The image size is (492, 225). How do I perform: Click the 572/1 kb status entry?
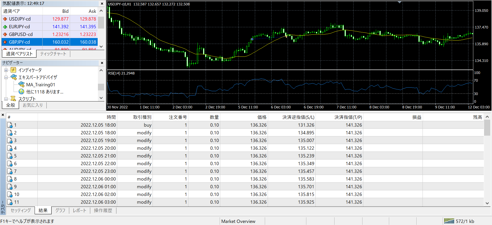click(x=465, y=221)
